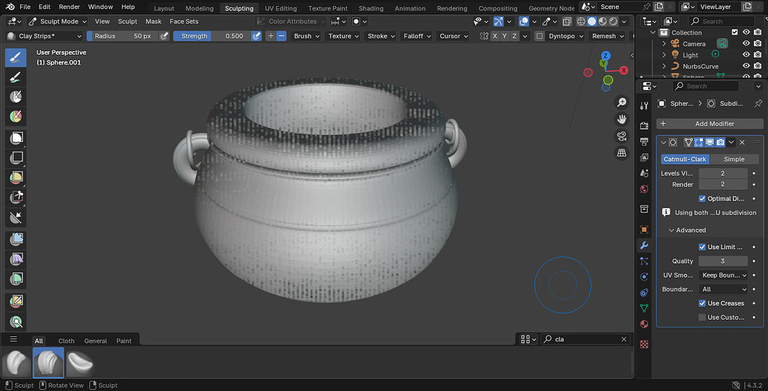Enable Use Custom Normals checkbox
This screenshot has width=768, height=391.
[x=702, y=317]
